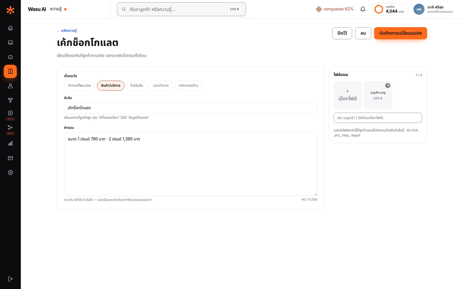Image resolution: width=463 pixels, height=289 pixels.
Task: Click the orange Wasu AI asterisk logo
Action: pyautogui.click(x=10, y=10)
